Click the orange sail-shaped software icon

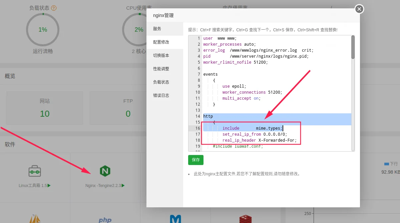coord(35,219)
